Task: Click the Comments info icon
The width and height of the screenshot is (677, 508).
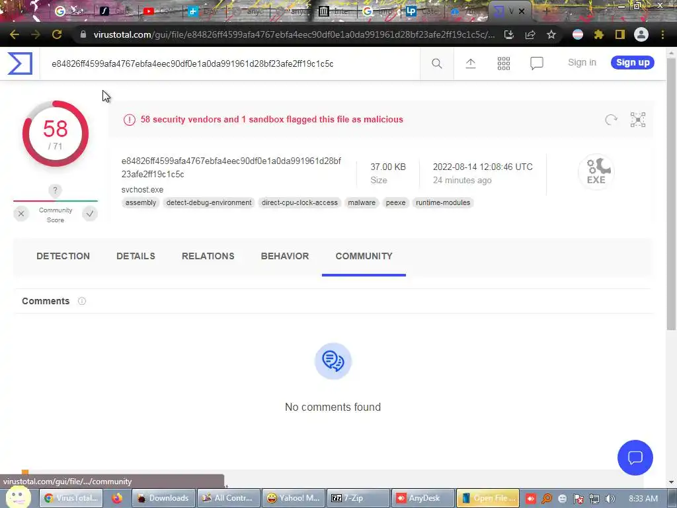Action: (x=81, y=301)
